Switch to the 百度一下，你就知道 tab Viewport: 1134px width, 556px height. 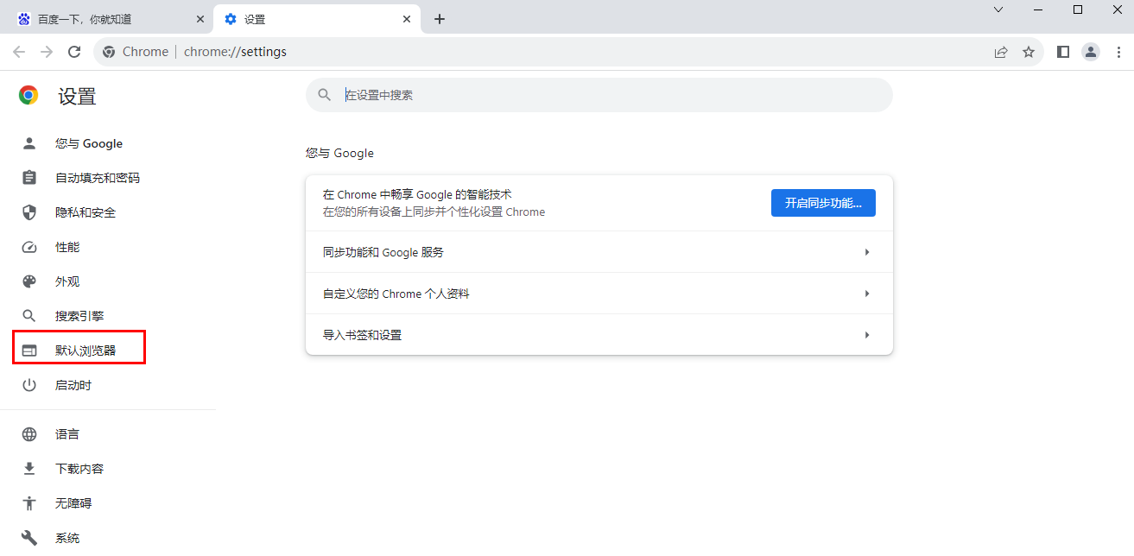[110, 19]
